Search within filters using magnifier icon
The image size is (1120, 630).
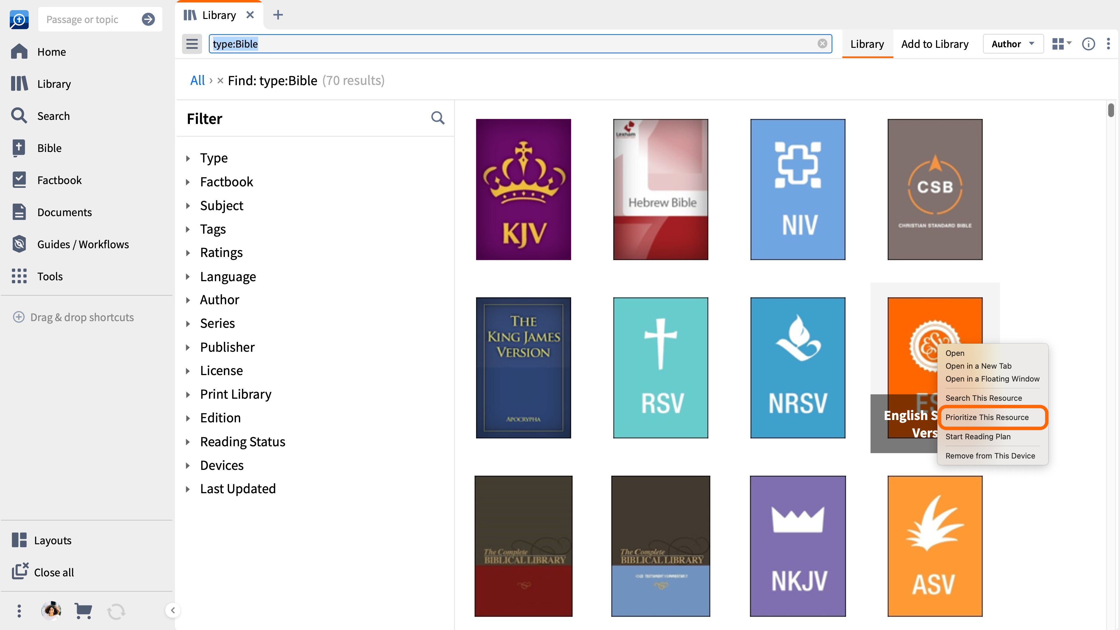point(437,118)
